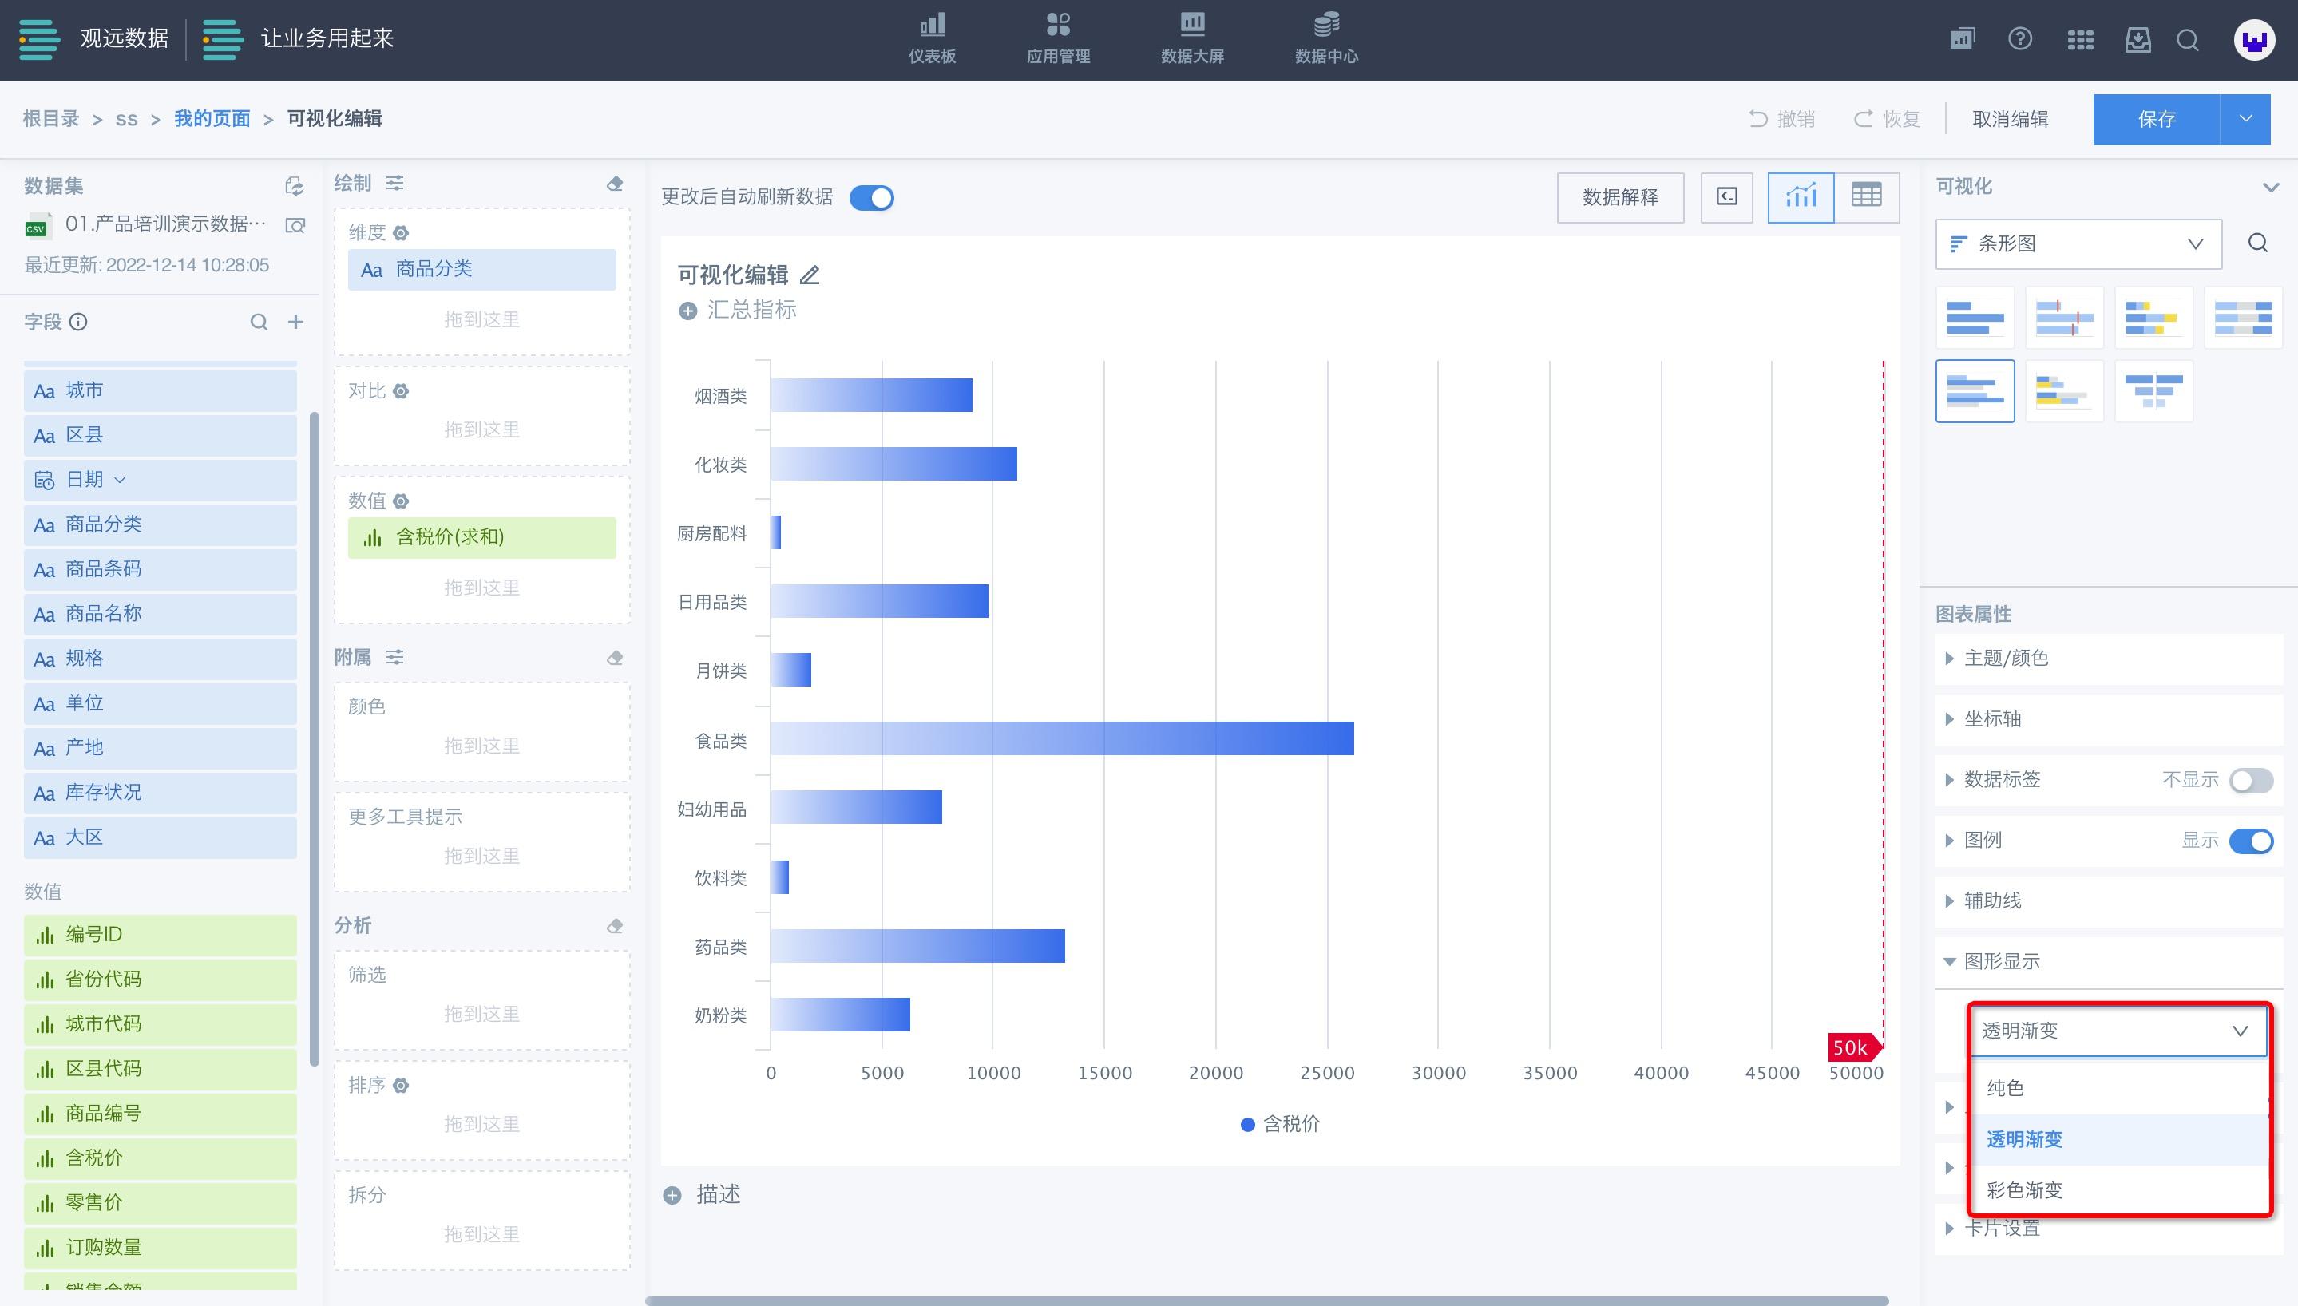The image size is (2298, 1306).
Task: Click the field search magnifier icon
Action: [x=259, y=321]
